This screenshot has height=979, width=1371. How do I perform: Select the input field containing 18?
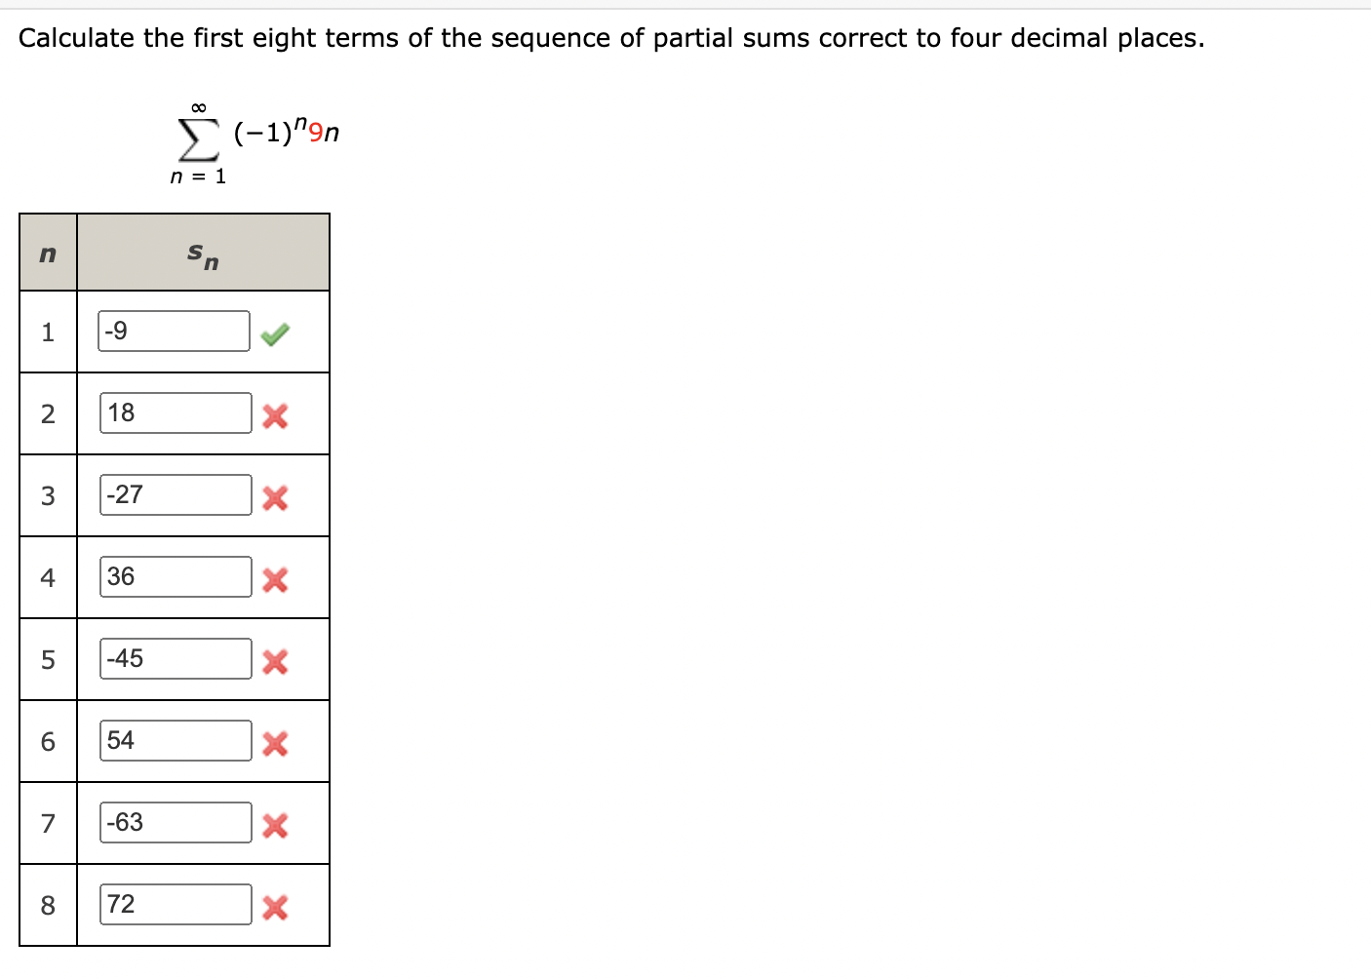point(173,412)
